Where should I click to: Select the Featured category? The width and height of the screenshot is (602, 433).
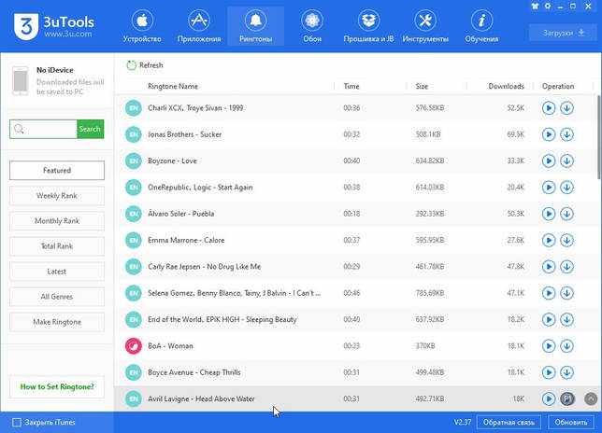[x=57, y=170]
